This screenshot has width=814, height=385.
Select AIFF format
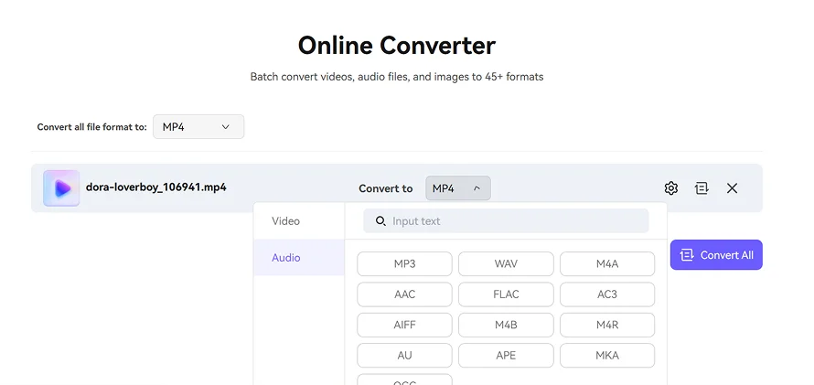pos(404,325)
